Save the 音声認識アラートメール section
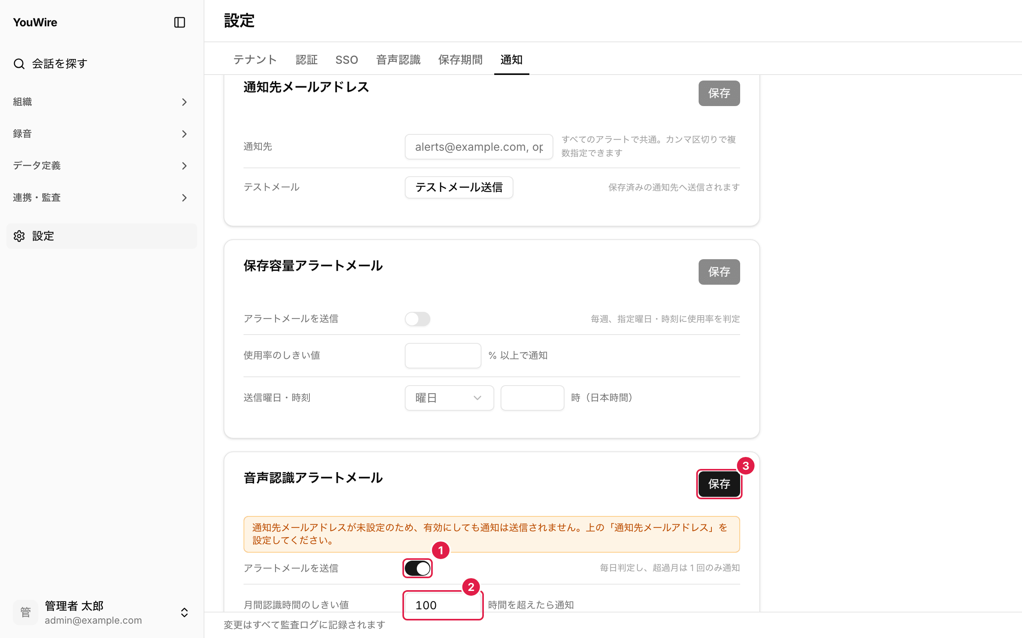 719,484
